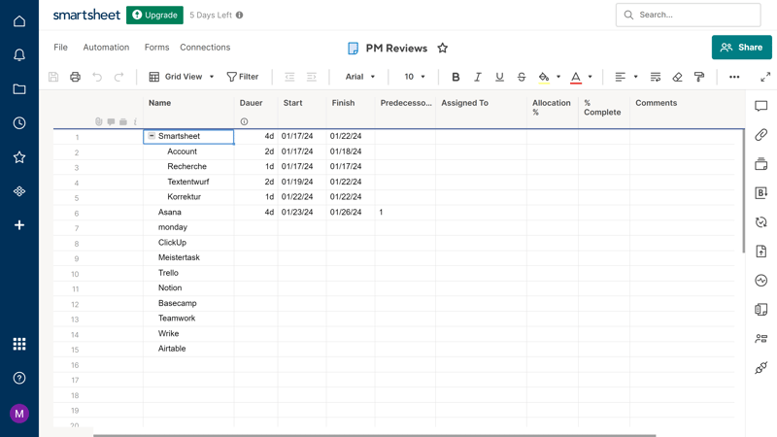777x437 pixels.
Task: Click the Filter button
Action: [x=243, y=77]
